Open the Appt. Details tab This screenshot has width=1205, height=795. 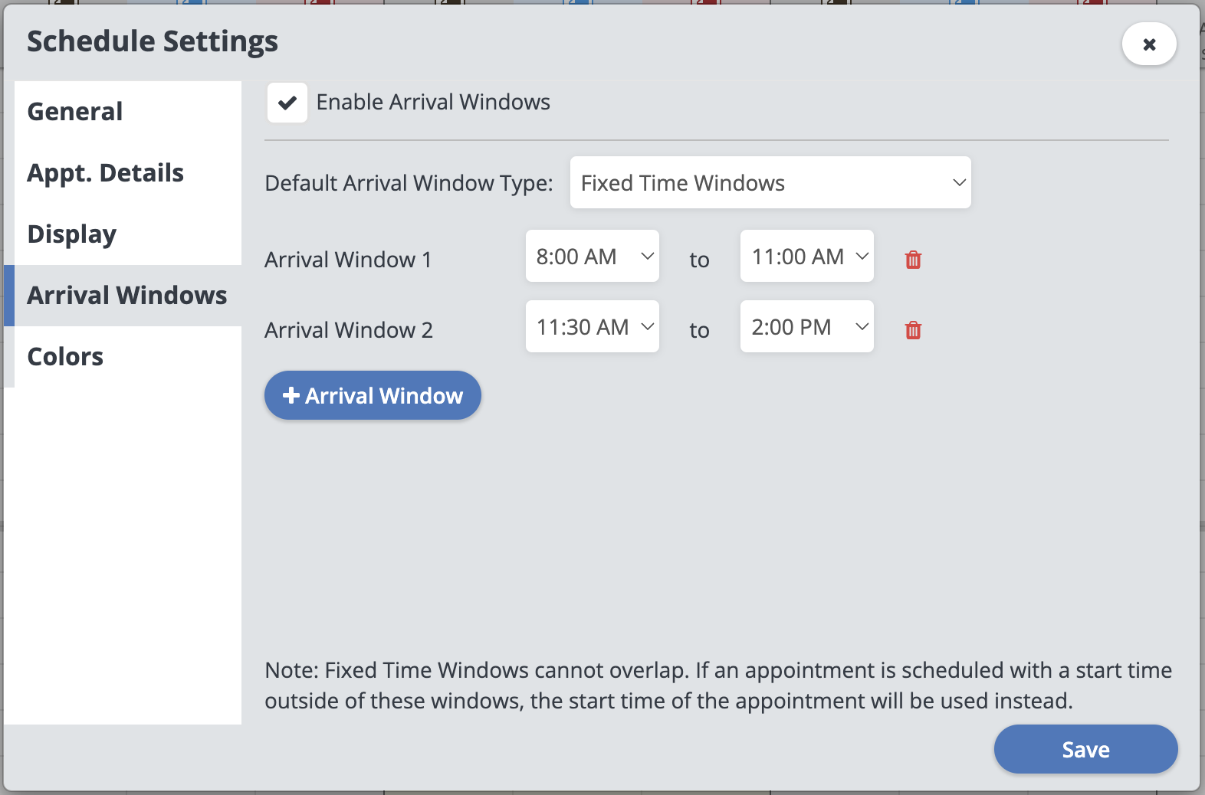pos(106,173)
